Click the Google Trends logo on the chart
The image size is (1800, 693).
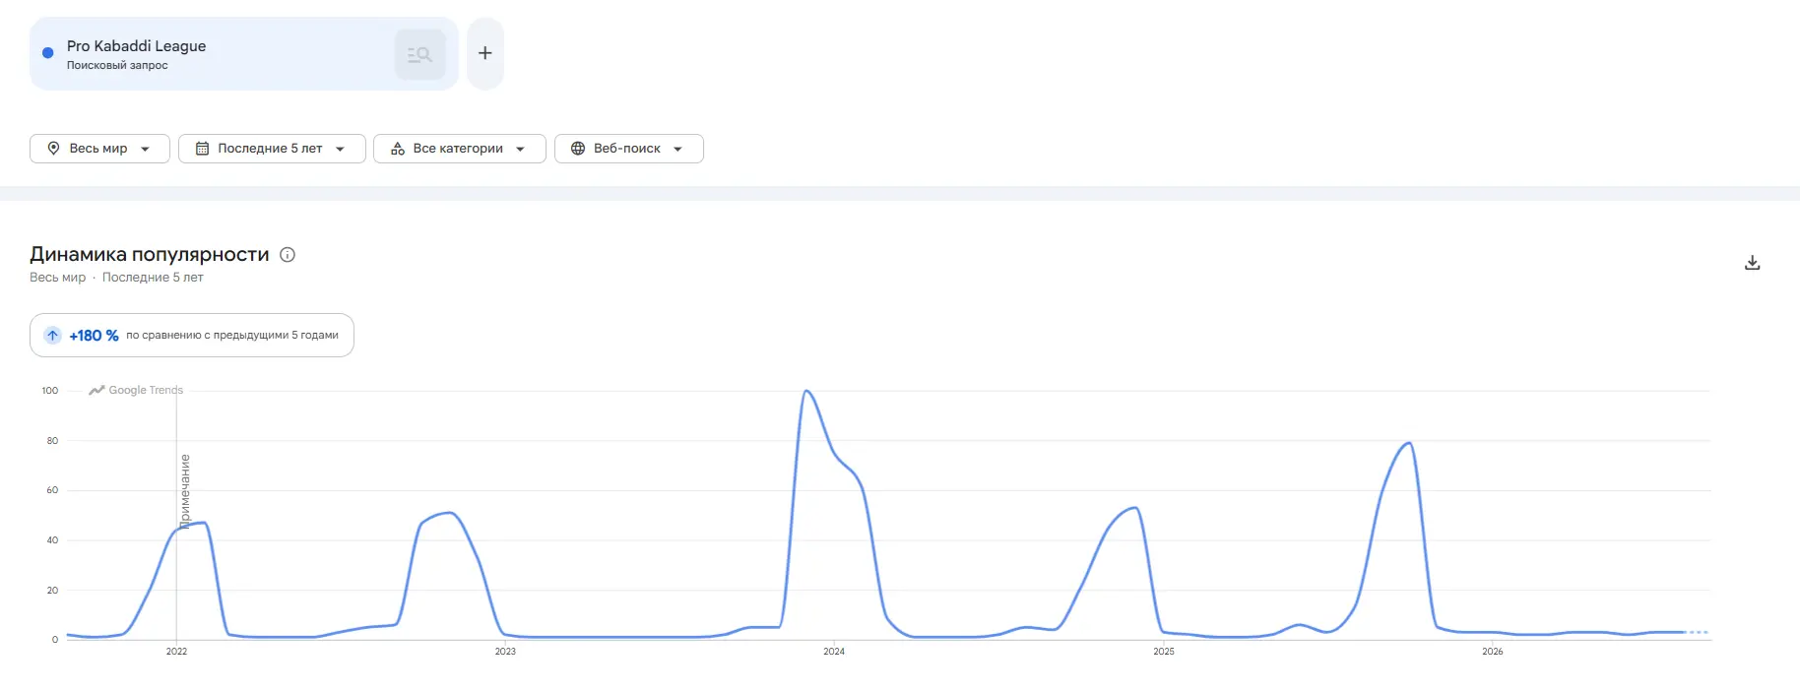tap(136, 390)
